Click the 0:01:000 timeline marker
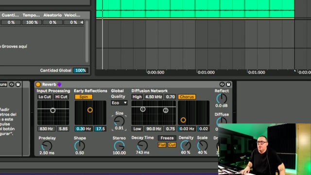 point(206,72)
